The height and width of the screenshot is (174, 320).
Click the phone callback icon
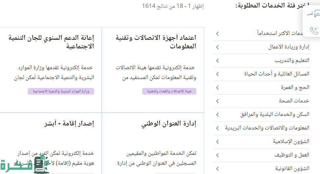coord(314,31)
